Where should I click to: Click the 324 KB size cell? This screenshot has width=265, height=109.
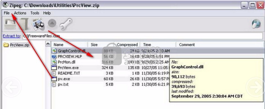tap(108, 67)
